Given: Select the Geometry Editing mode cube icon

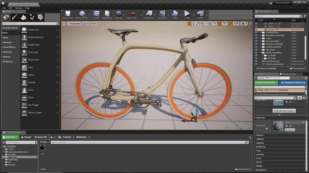Looking at the screenshot, I should click(41, 17).
